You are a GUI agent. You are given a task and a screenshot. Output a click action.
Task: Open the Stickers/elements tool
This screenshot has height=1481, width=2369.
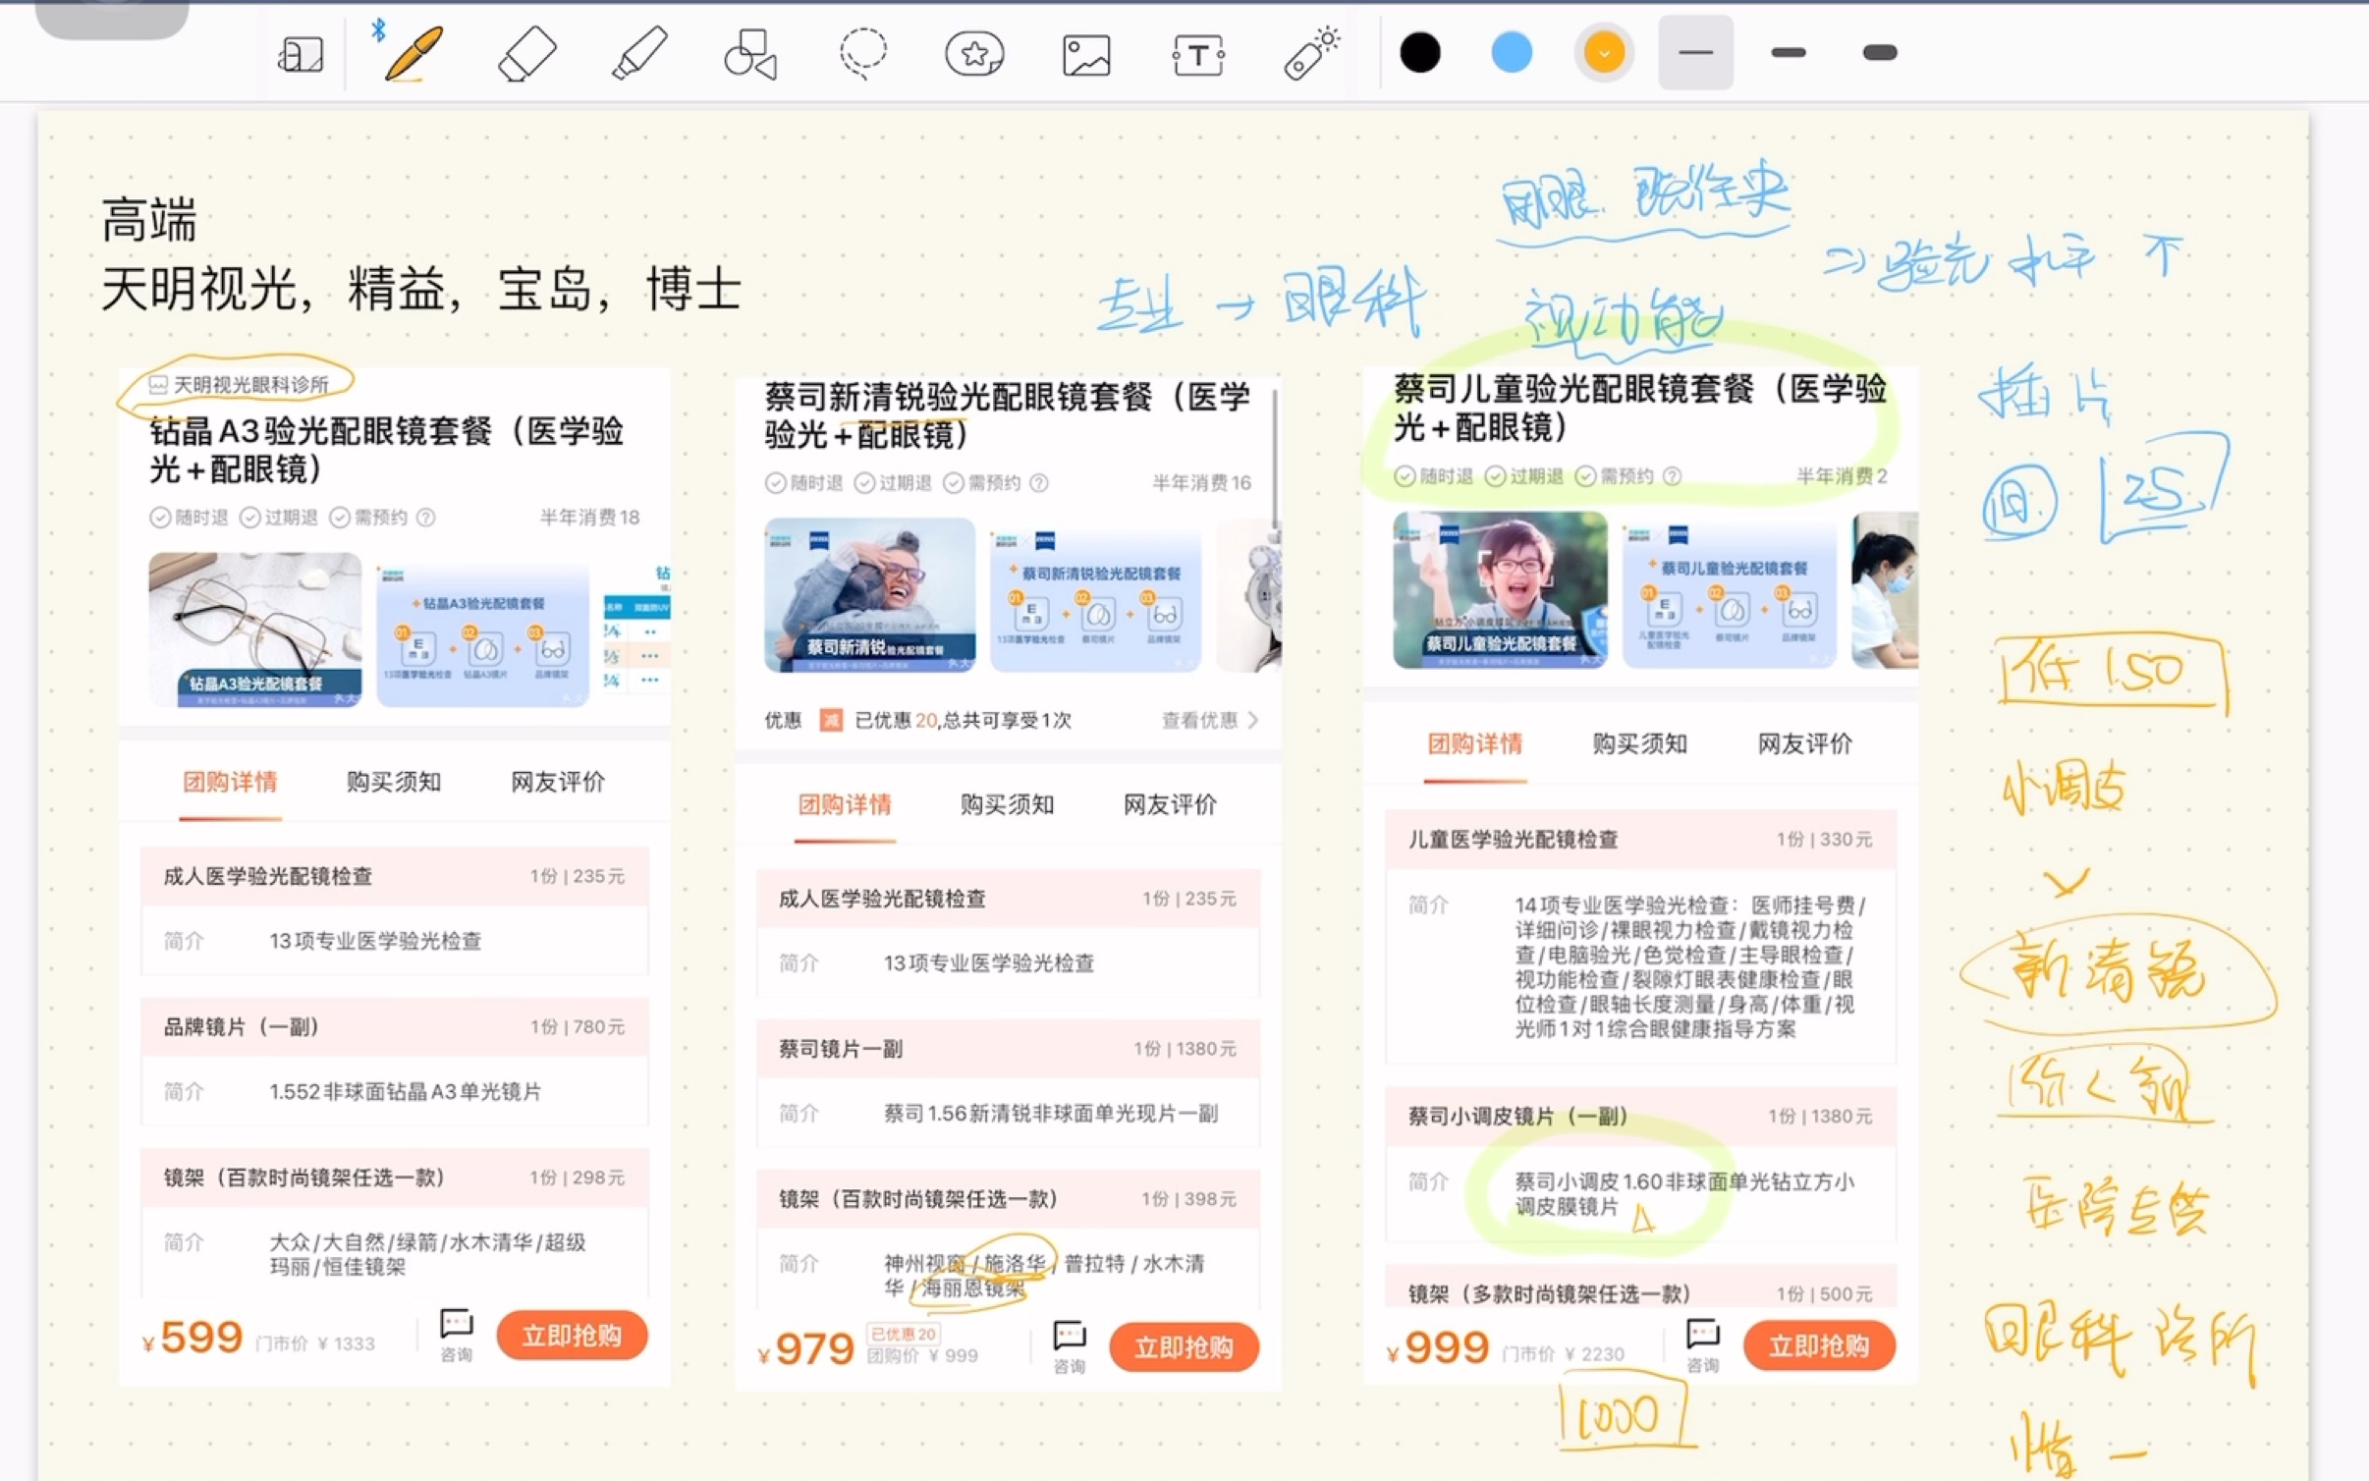[974, 54]
